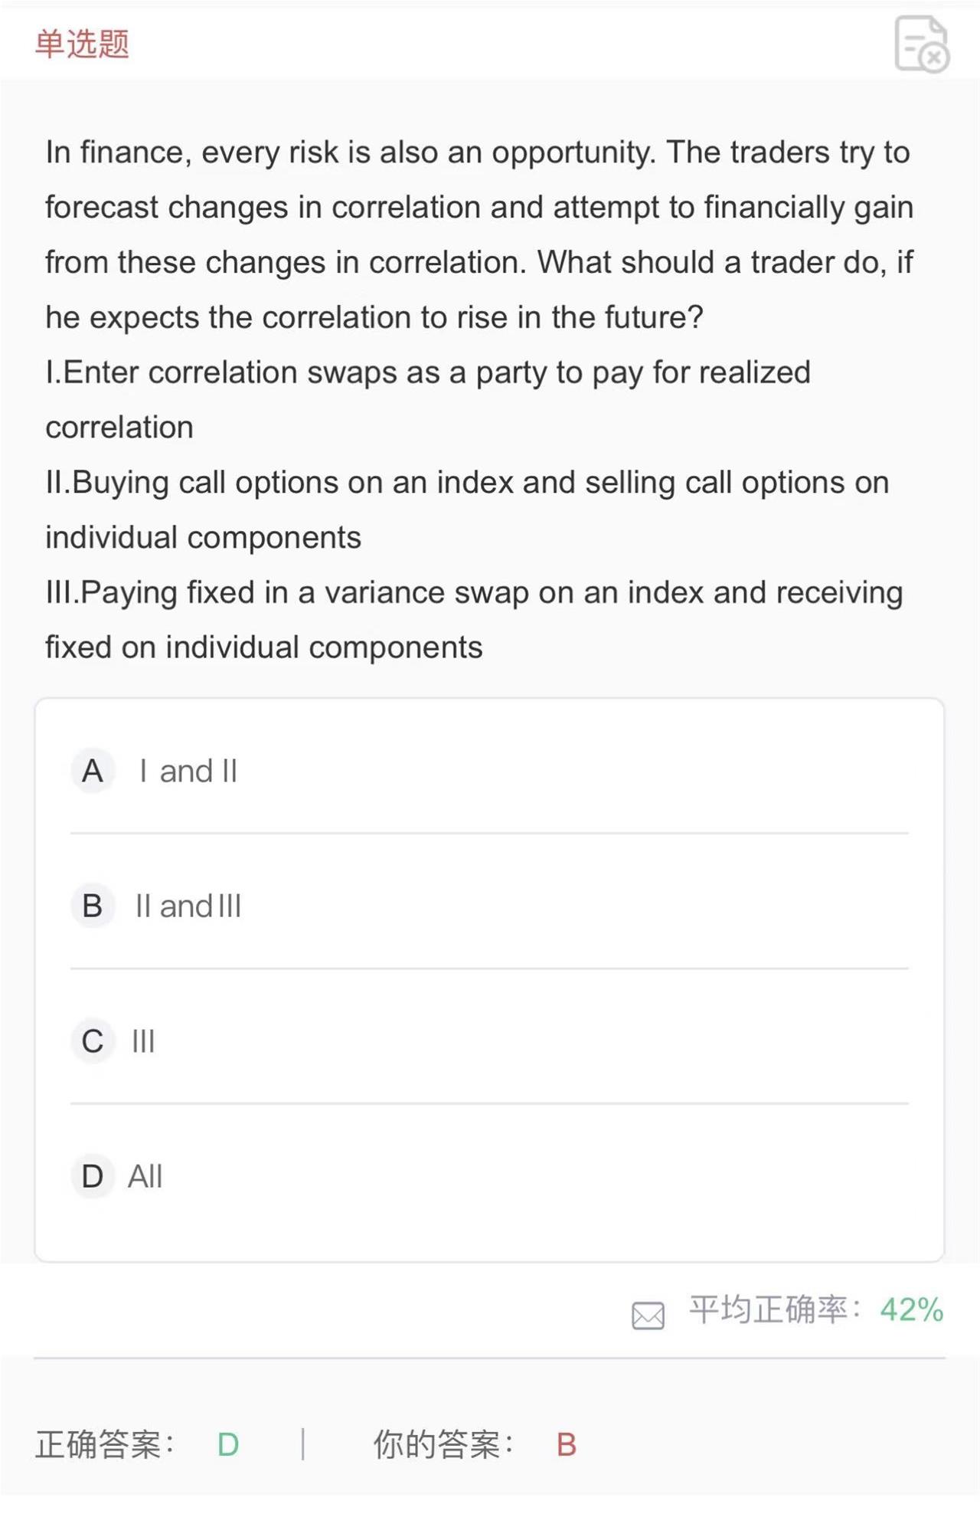The image size is (980, 1514).
Task: Click the red chosen answer B
Action: [x=567, y=1445]
